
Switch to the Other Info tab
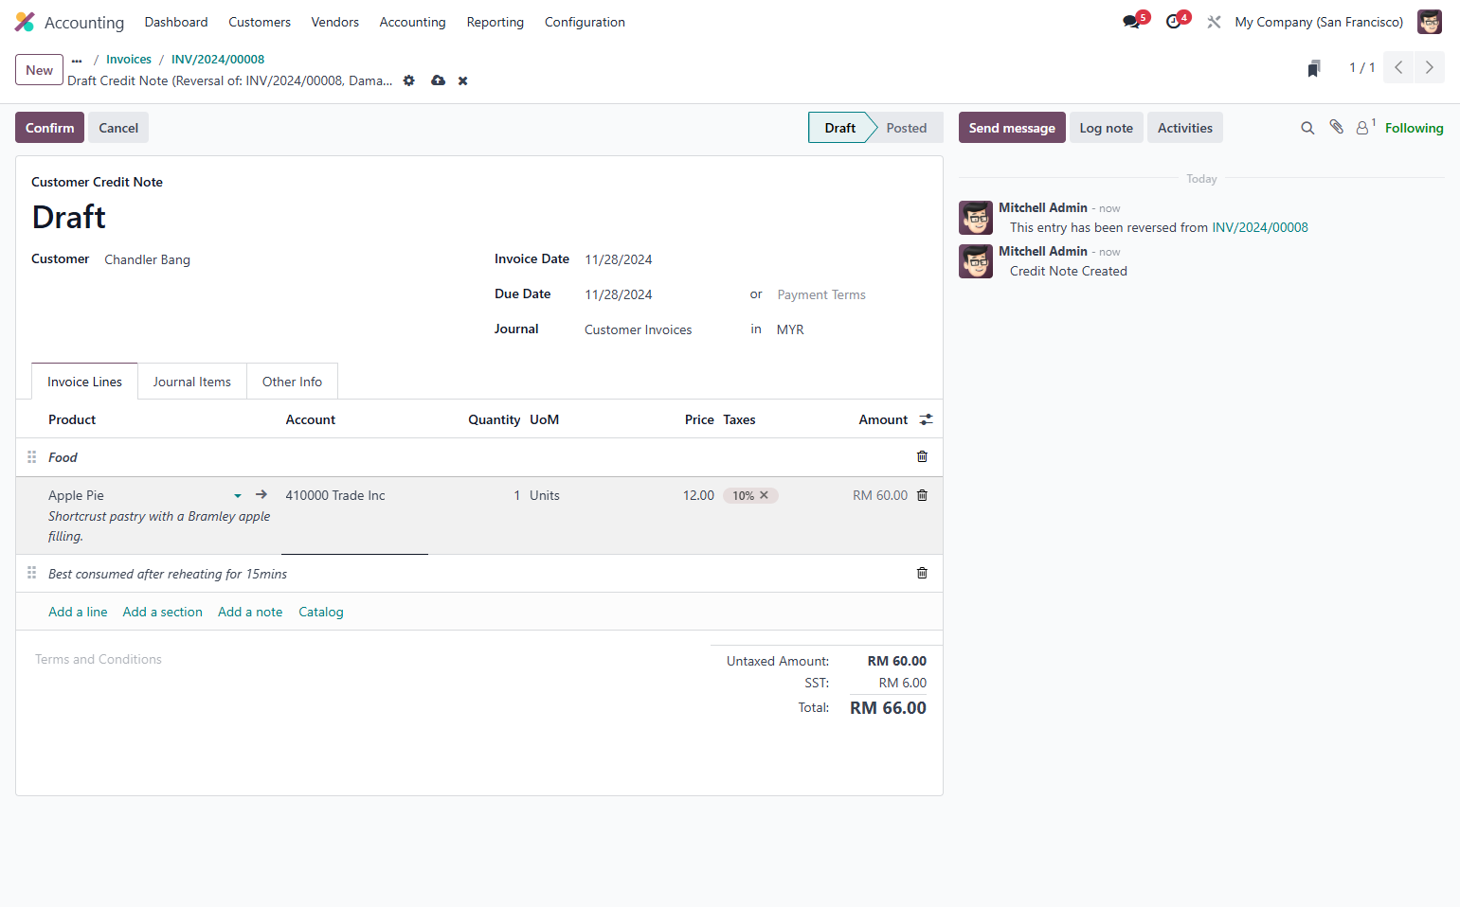click(292, 382)
